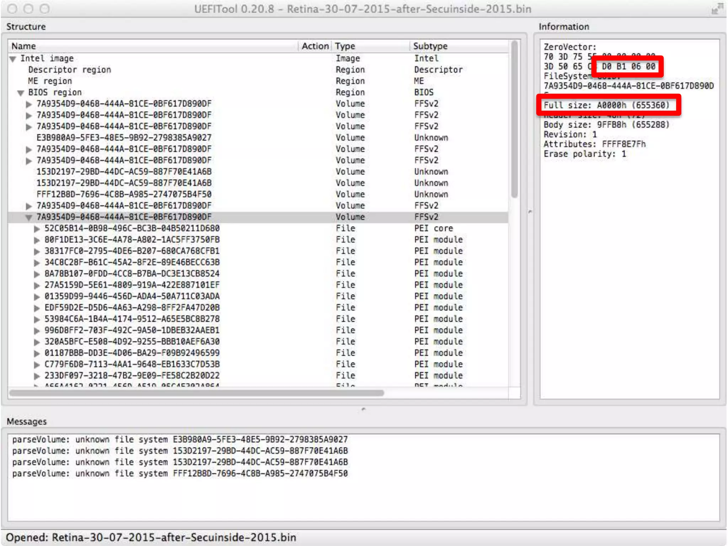The width and height of the screenshot is (728, 546).
Task: Select message about file system FFF12B8D
Action: pos(180,473)
